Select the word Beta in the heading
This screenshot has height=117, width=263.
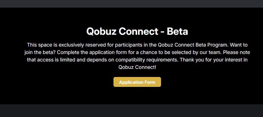coord(178,31)
